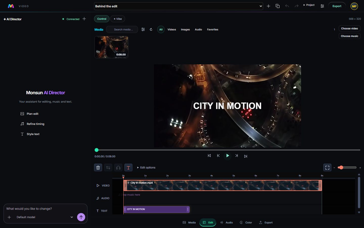364x228 pixels.
Task: Click the Connected status indicator
Action: [71, 19]
